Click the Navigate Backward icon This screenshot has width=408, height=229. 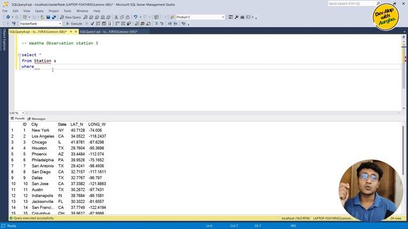tap(8, 17)
